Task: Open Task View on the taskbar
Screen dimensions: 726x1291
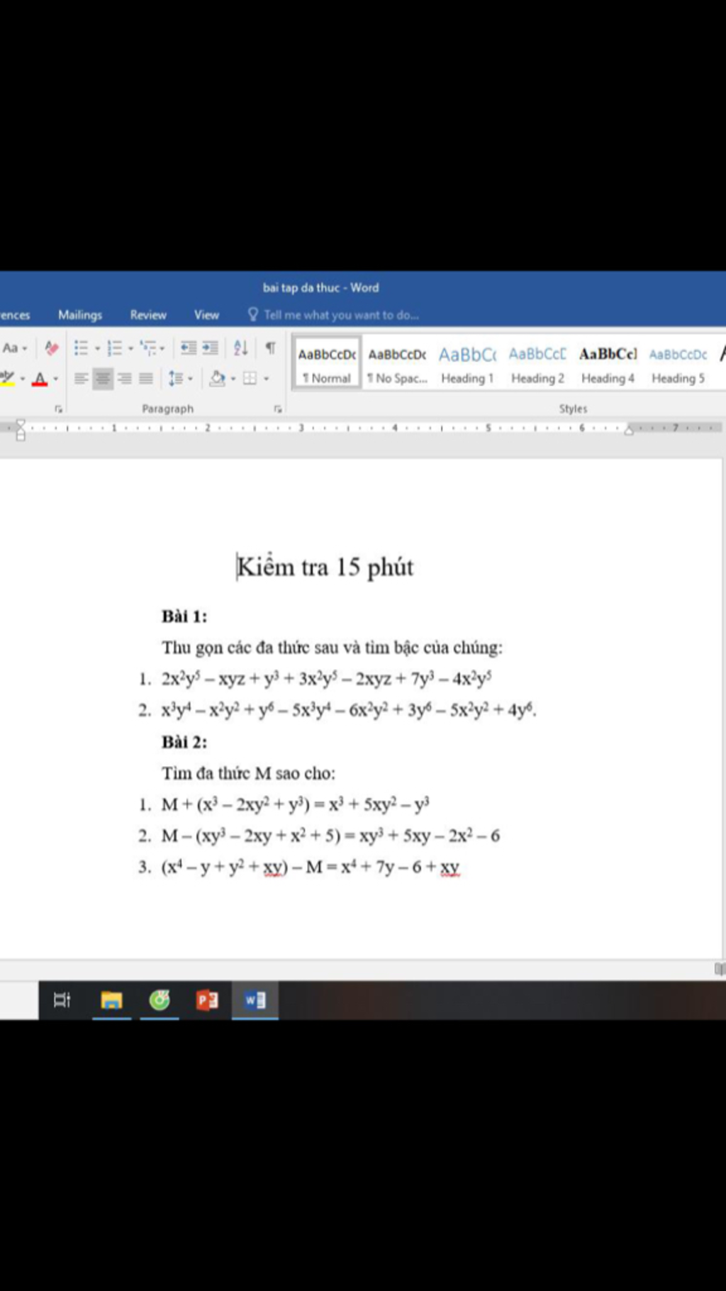Action: 62,1000
